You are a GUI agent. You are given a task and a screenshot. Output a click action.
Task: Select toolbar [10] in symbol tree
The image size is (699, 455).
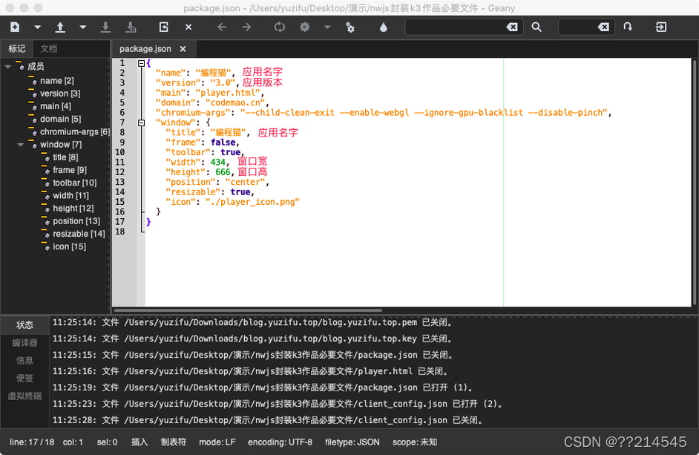pyautogui.click(x=74, y=183)
